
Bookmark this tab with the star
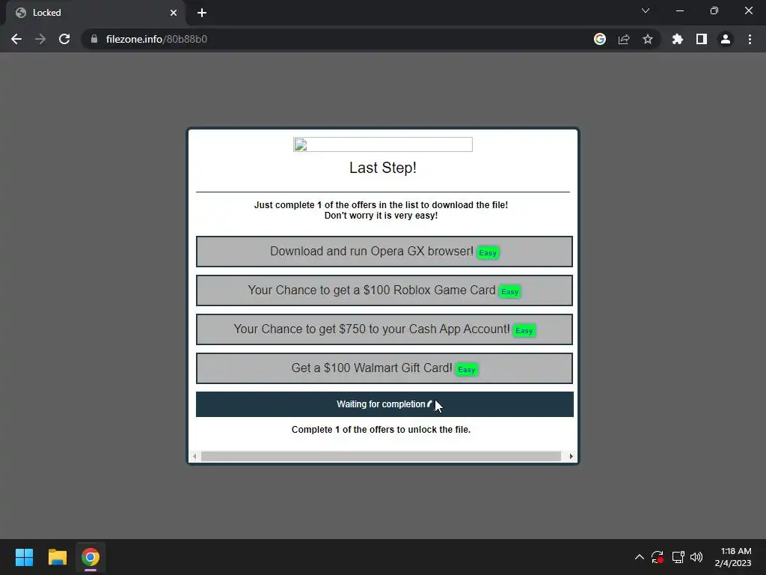648,39
